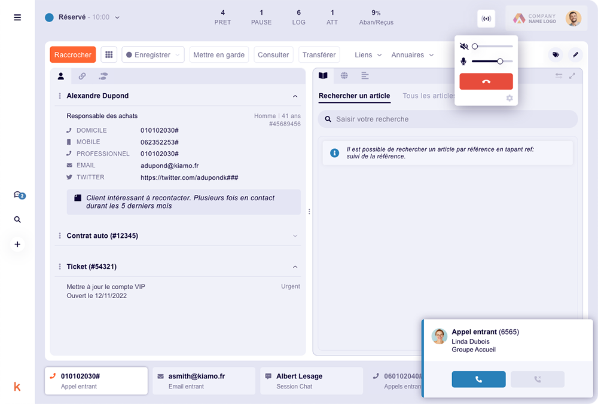Screen dimensions: 598x404
Task: Reject the incoming call button
Action: (x=538, y=379)
